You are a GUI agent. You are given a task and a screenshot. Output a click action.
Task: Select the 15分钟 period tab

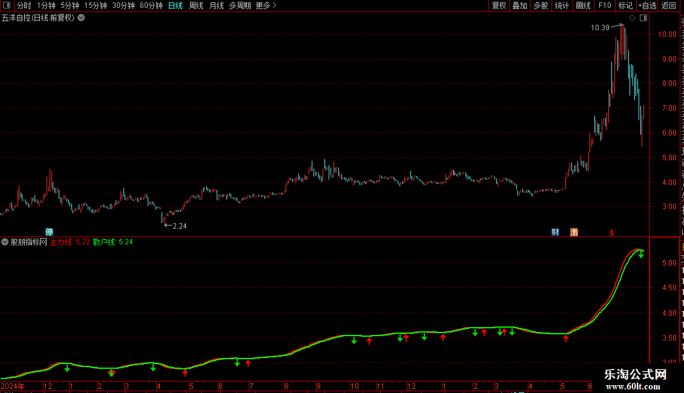[96, 5]
